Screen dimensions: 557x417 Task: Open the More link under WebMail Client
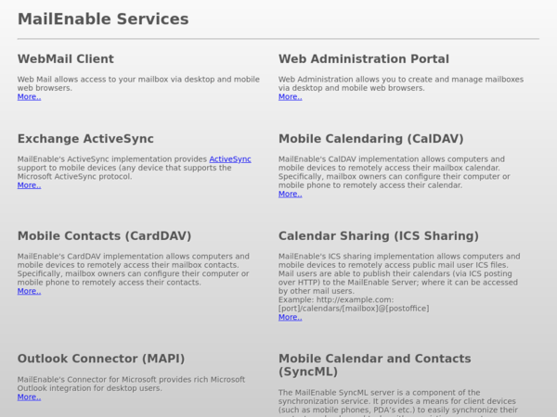29,96
